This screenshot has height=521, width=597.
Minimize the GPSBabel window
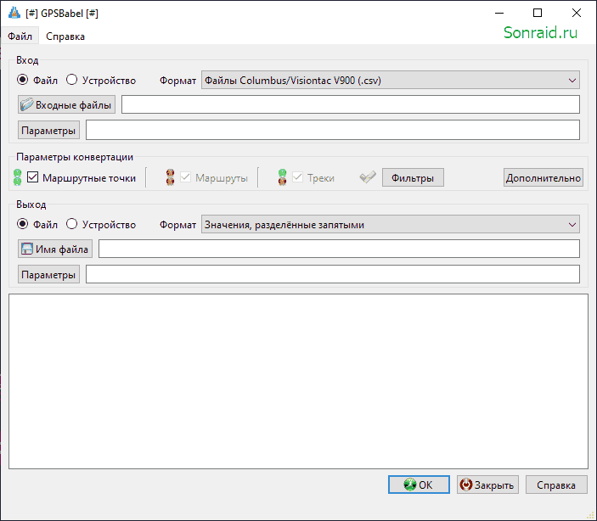pos(499,13)
